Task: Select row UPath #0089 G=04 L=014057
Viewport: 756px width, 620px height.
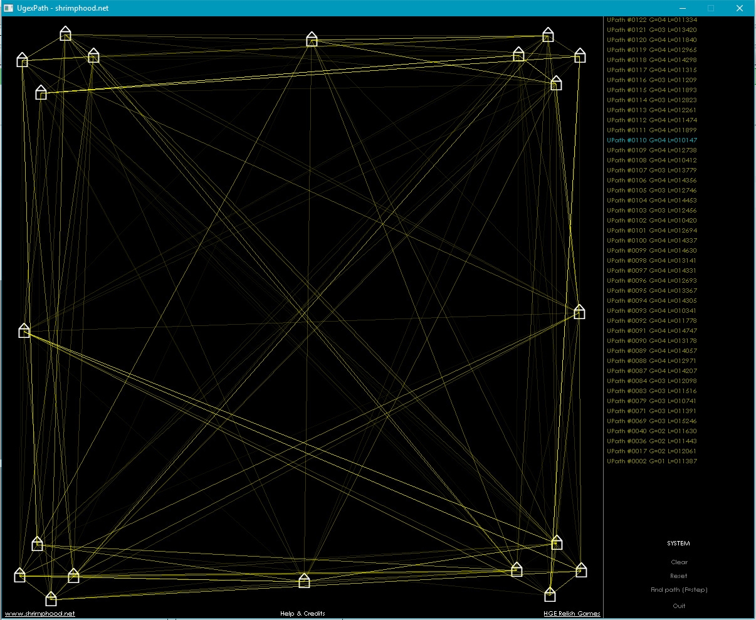Action: tap(652, 351)
